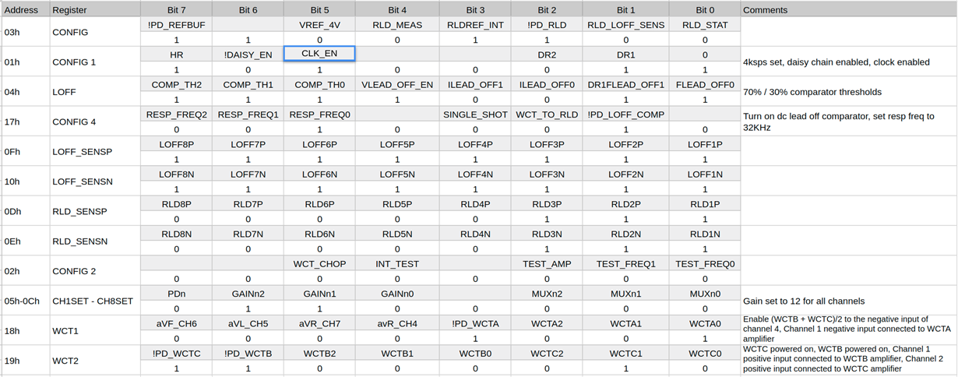
Task: Select the WCT_CHOP bit cell
Action: [319, 263]
